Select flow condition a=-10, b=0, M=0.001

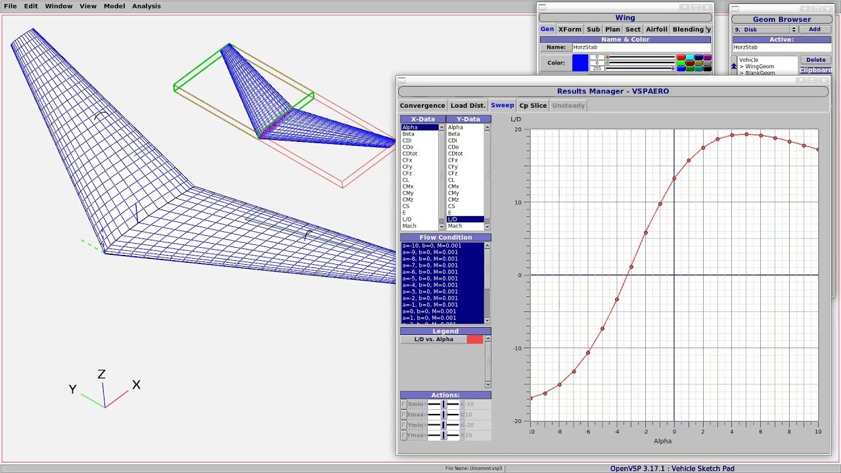tap(443, 246)
